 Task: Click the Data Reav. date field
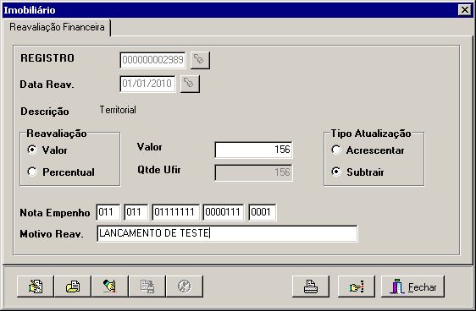(147, 84)
